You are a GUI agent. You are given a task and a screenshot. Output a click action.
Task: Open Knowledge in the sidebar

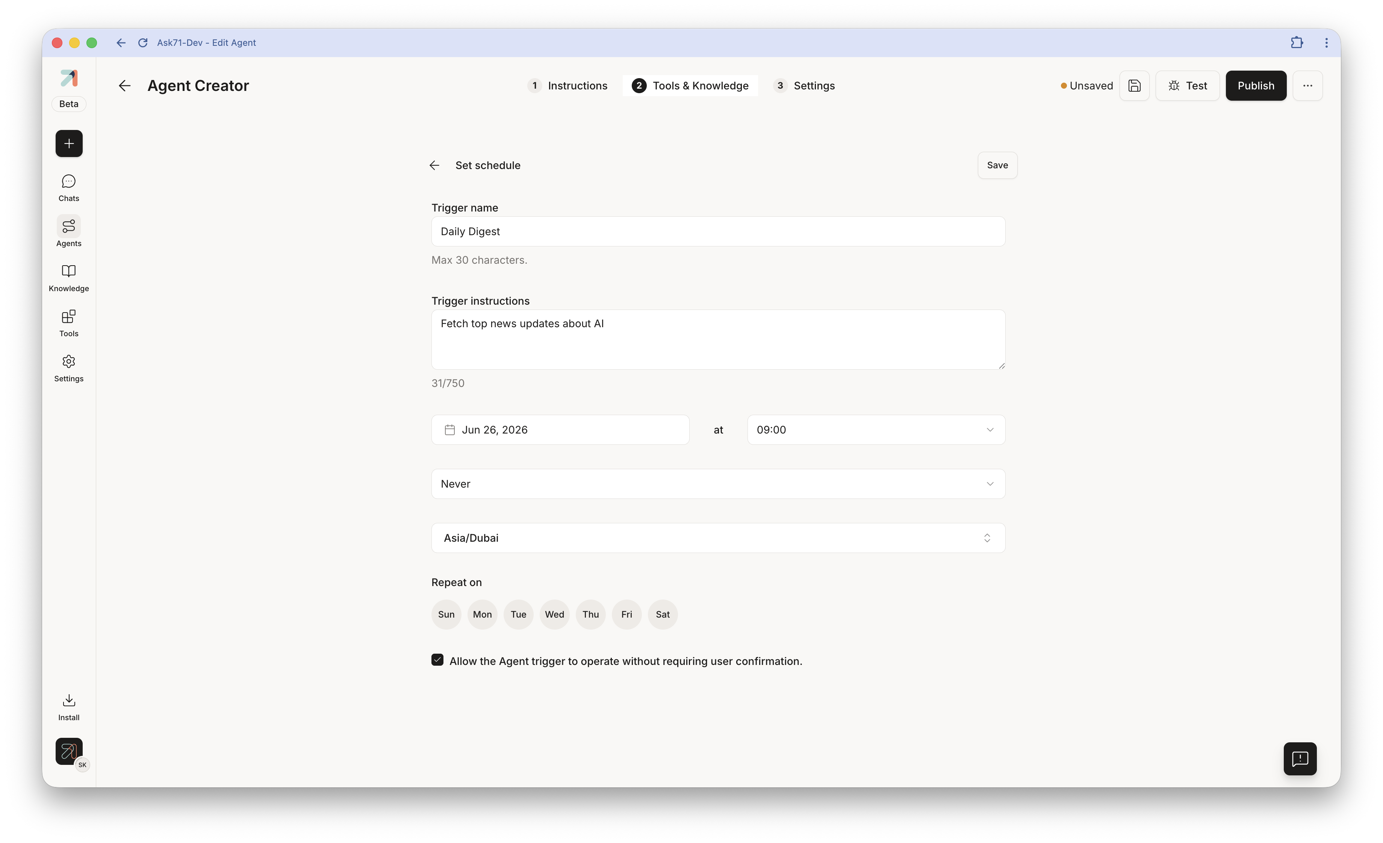click(69, 278)
